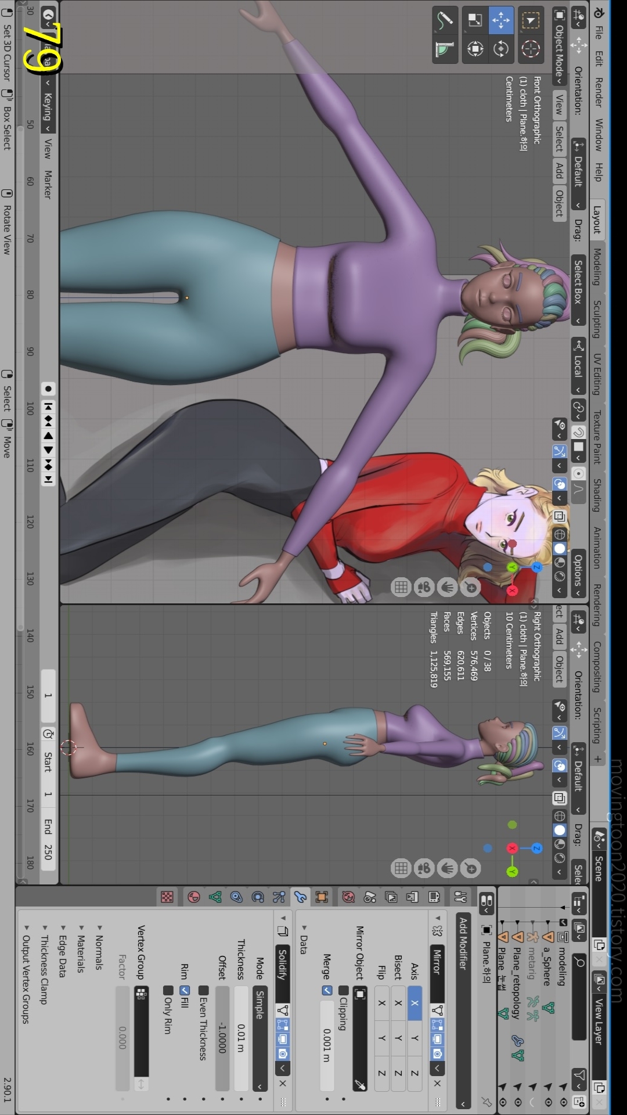Switch to the Sculpting workspace tab
This screenshot has width=627, height=1115.
coord(598,319)
